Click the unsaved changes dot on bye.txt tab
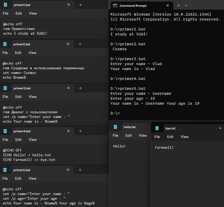This screenshot has height=207, width=224. 220,128
